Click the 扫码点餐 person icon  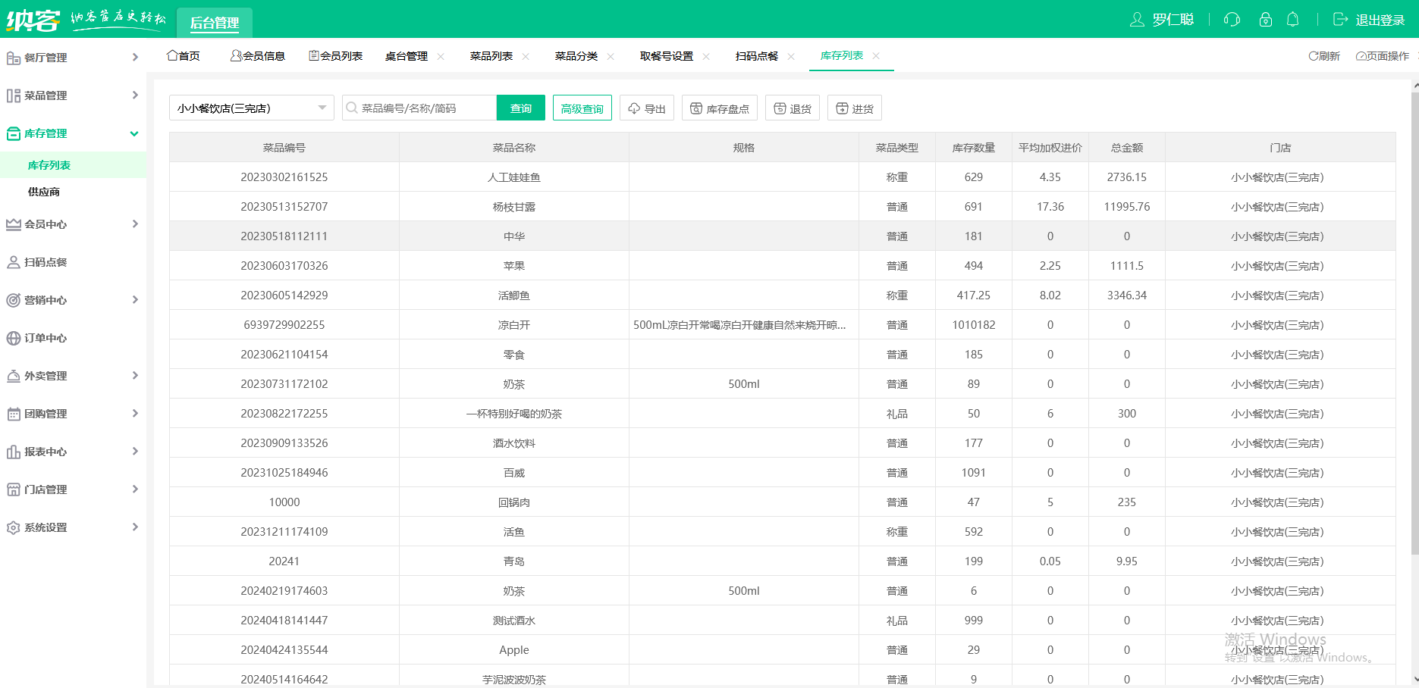[x=14, y=262]
